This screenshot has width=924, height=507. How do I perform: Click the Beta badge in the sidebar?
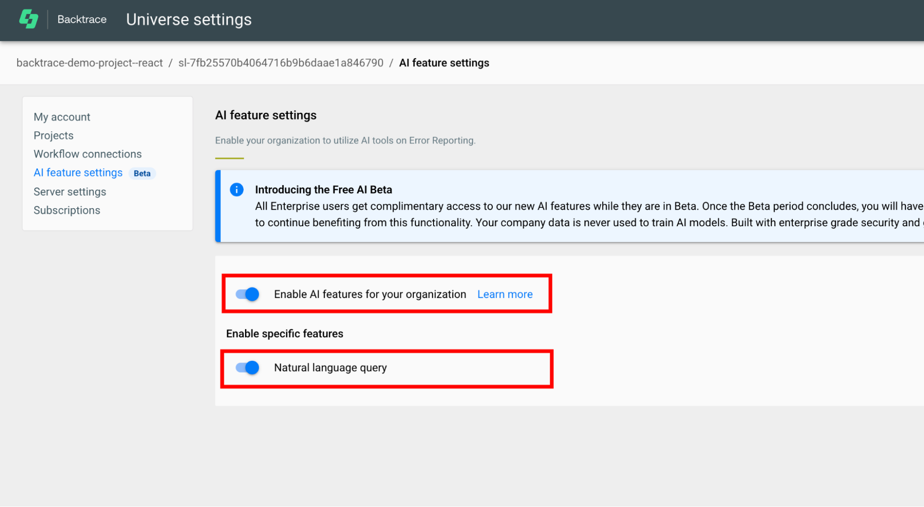tap(142, 173)
